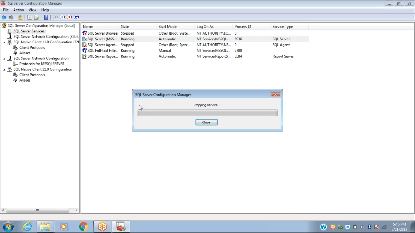Sort by the State column header
This screenshot has height=233, width=415.
[x=138, y=27]
